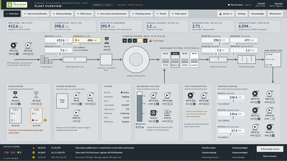Click the BW-ULT-101 backwash tank level bar
287x161 pixels.
(140, 107)
